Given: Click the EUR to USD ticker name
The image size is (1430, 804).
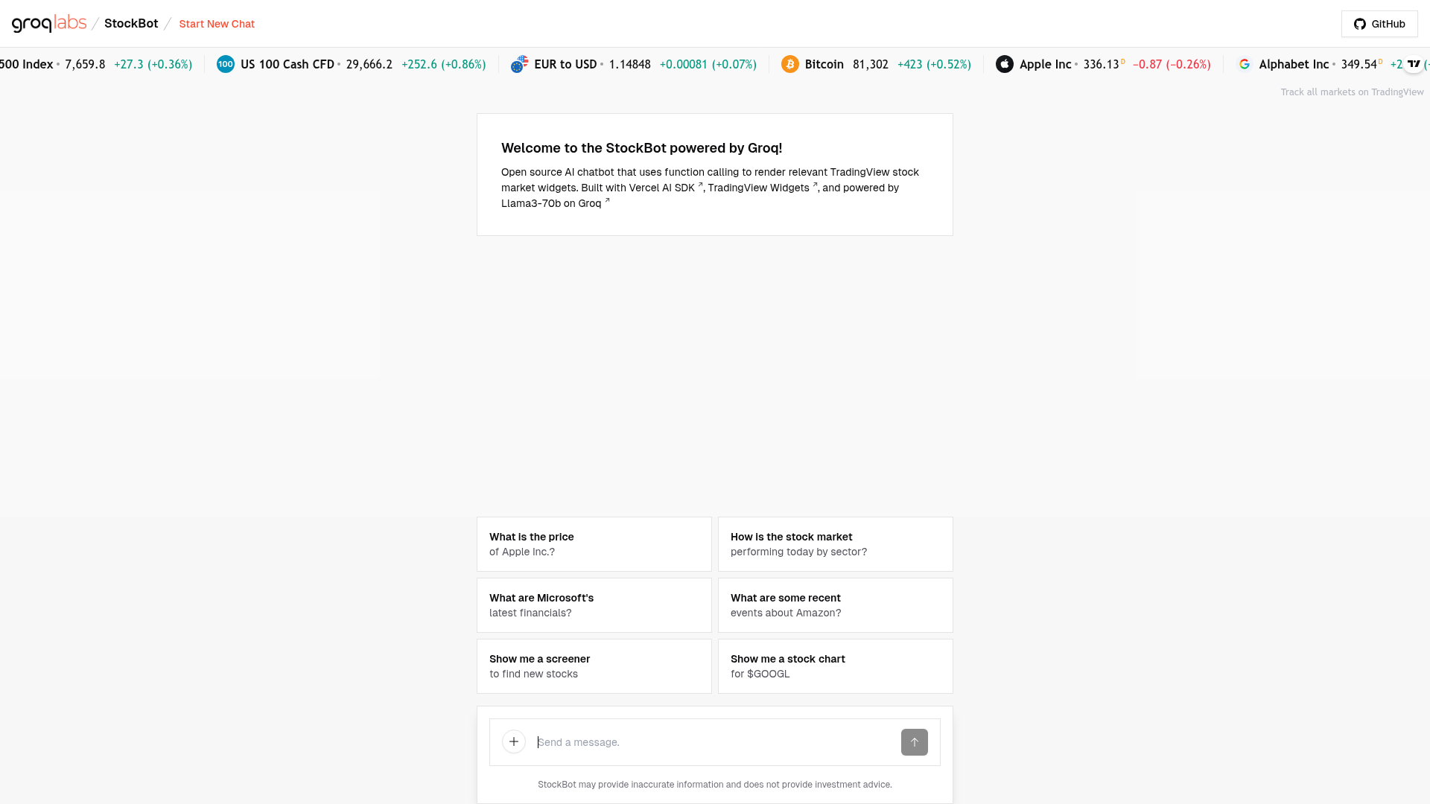Looking at the screenshot, I should 565,64.
